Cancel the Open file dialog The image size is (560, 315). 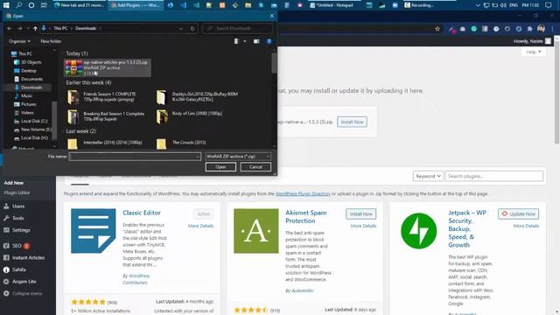coord(255,167)
